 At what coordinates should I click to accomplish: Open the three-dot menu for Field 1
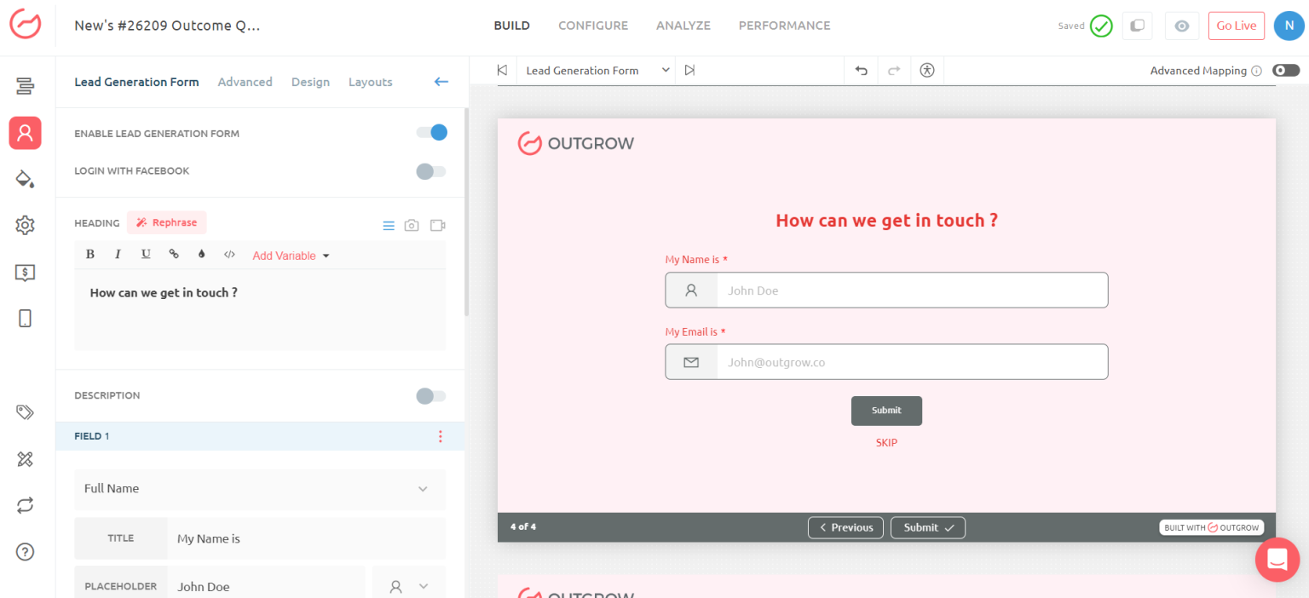pyautogui.click(x=440, y=436)
